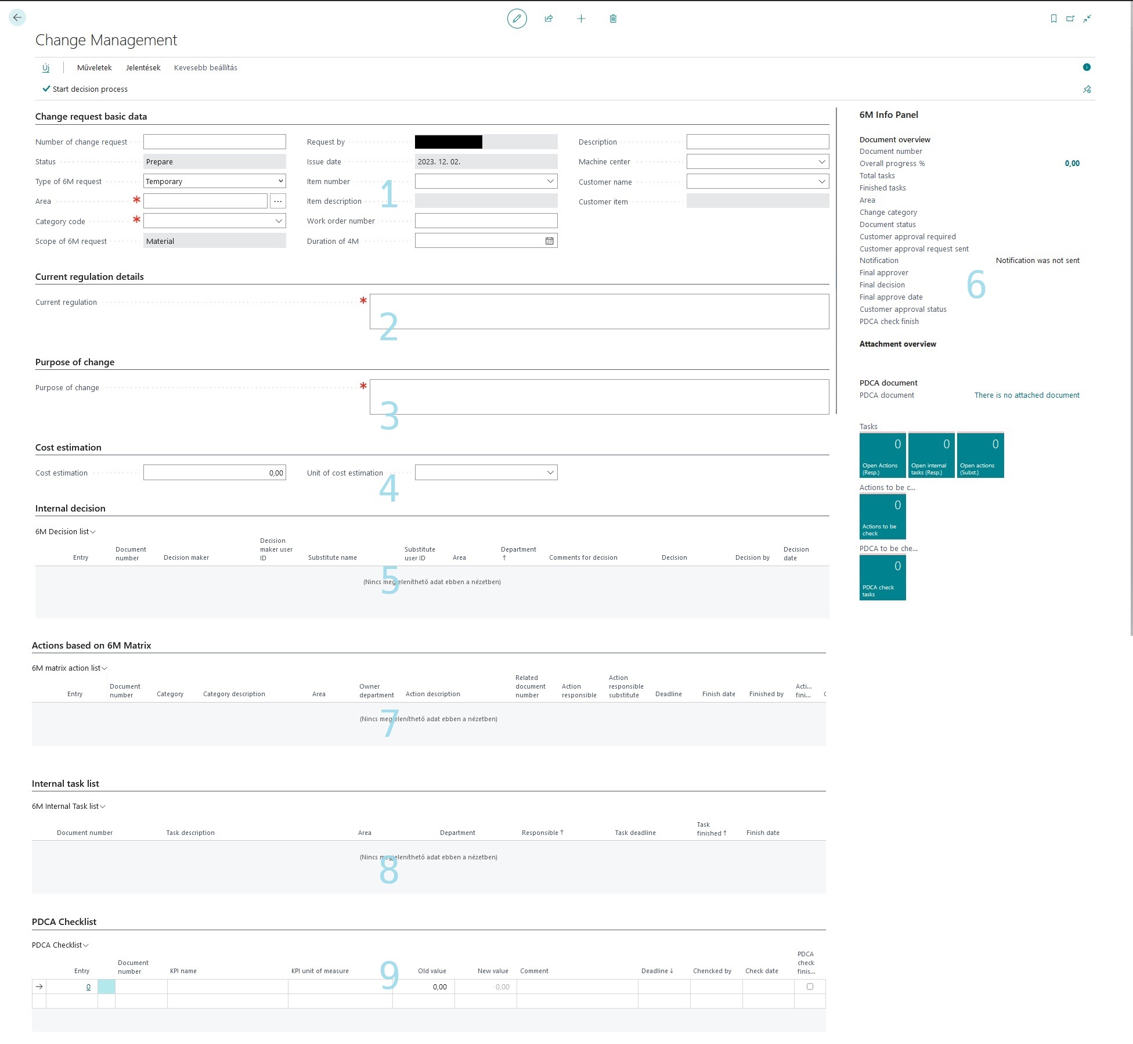Tick the PDCA check finished checkbox
This screenshot has height=1044, width=1133.
click(810, 987)
